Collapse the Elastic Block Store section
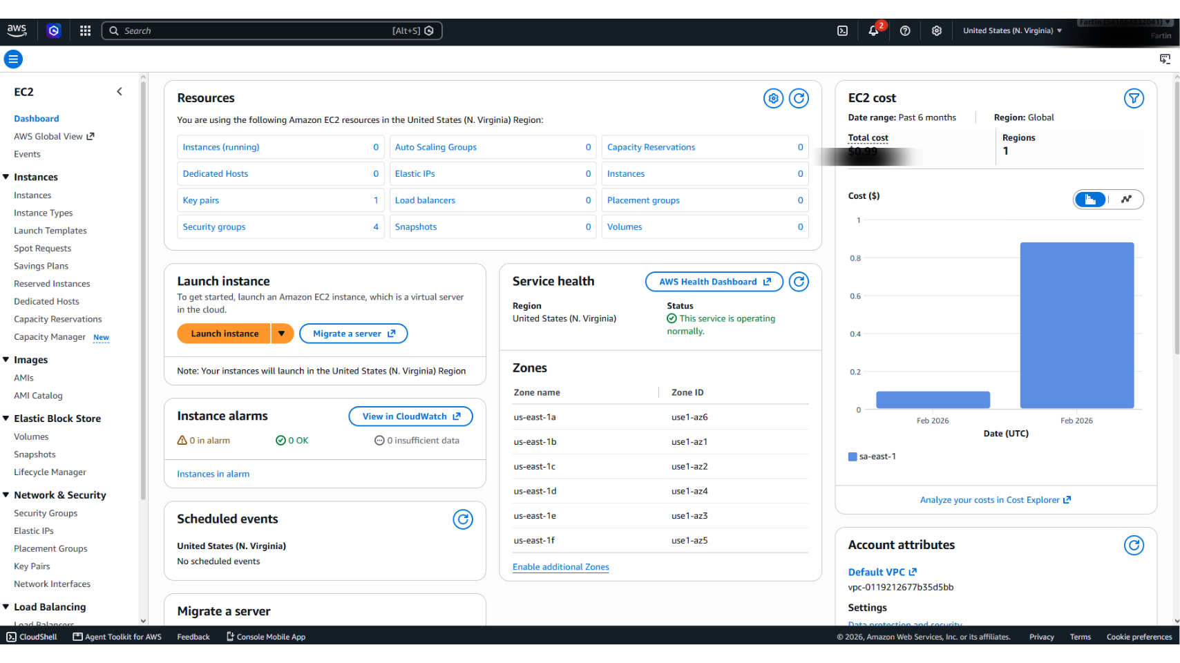This screenshot has height=663, width=1180. (6, 419)
